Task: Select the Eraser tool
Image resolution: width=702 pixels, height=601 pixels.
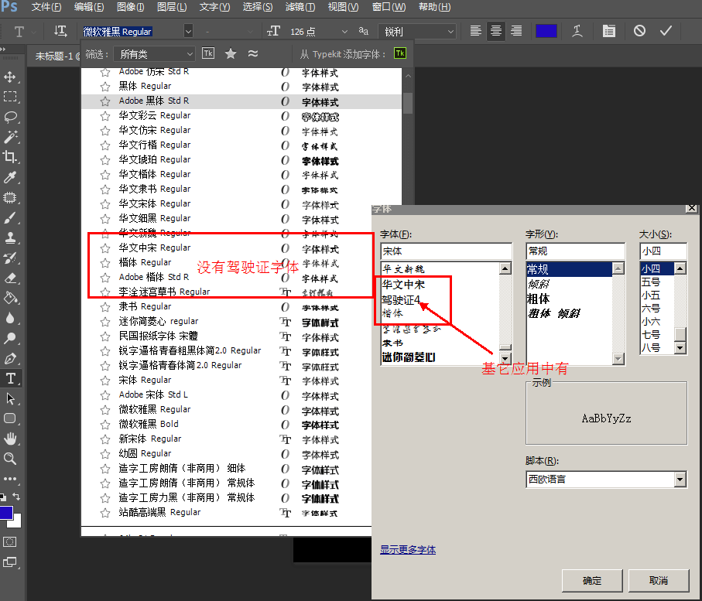Action: tap(11, 278)
